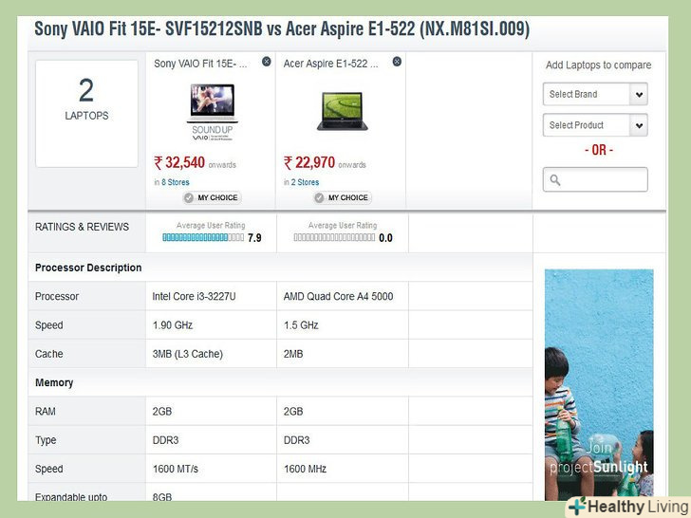Click the 1600 MT/s memory speed
The width and height of the screenshot is (691, 518).
(176, 469)
